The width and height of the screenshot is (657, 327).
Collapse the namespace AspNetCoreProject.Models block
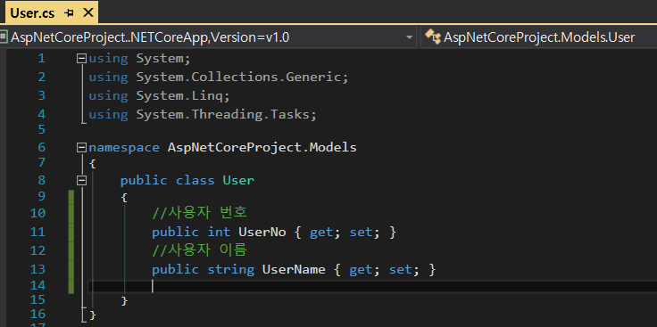[x=81, y=148]
